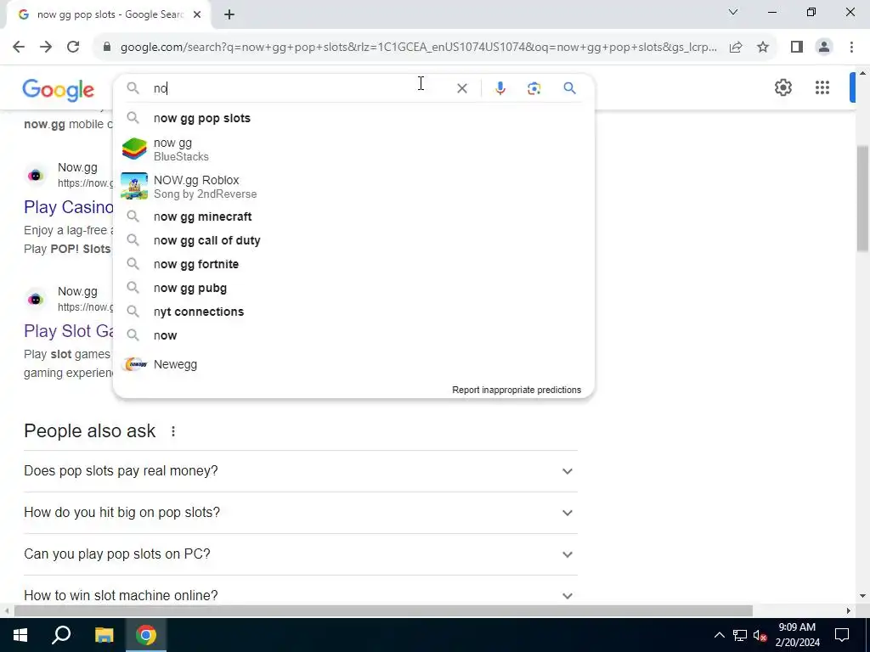Click the Chrome taskbar icon
The height and width of the screenshot is (652, 870).
click(x=146, y=635)
